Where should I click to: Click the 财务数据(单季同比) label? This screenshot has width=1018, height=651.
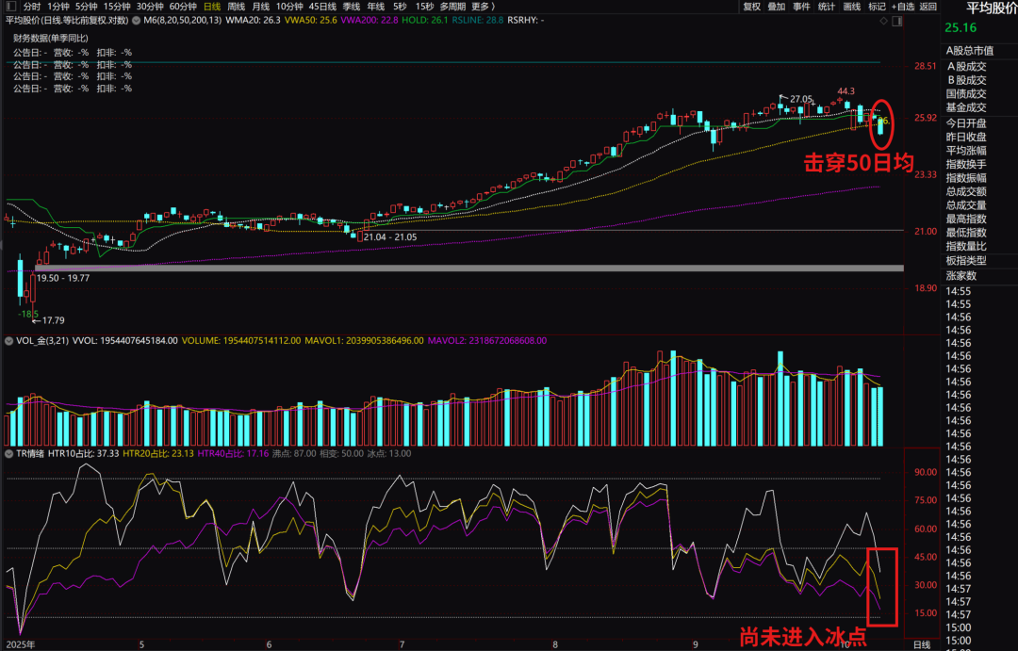pyautogui.click(x=51, y=39)
